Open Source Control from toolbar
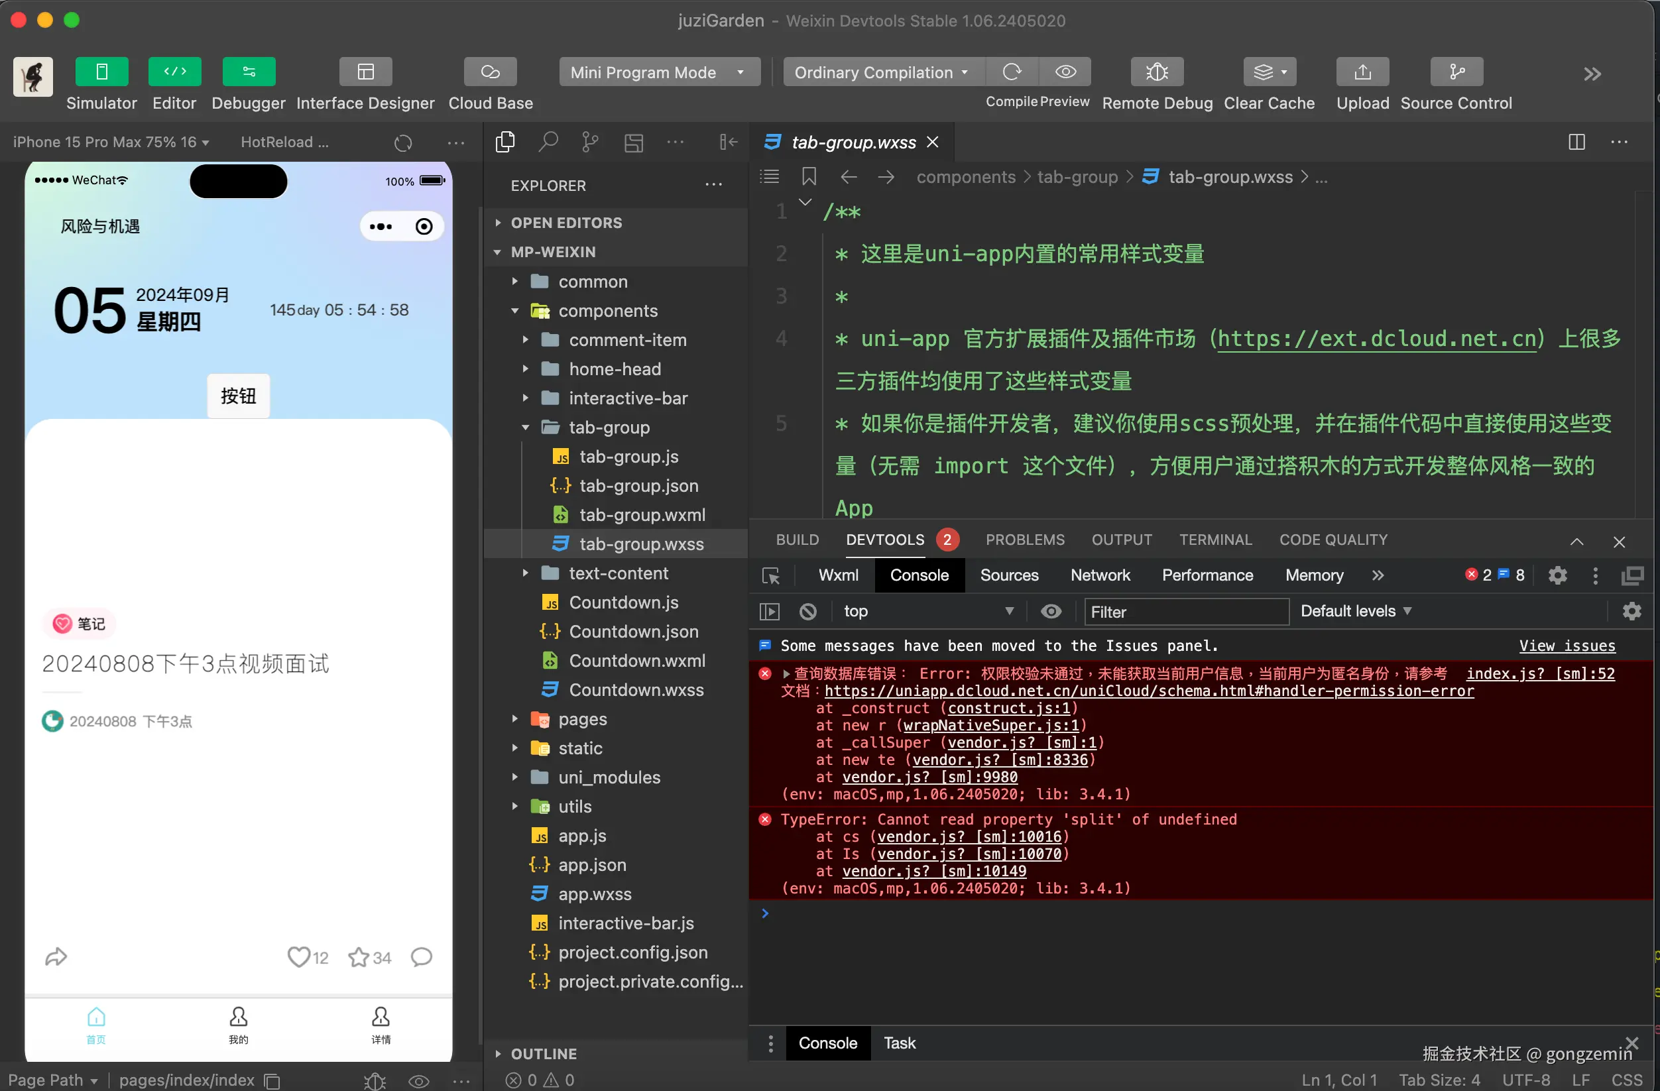 pyautogui.click(x=1456, y=72)
